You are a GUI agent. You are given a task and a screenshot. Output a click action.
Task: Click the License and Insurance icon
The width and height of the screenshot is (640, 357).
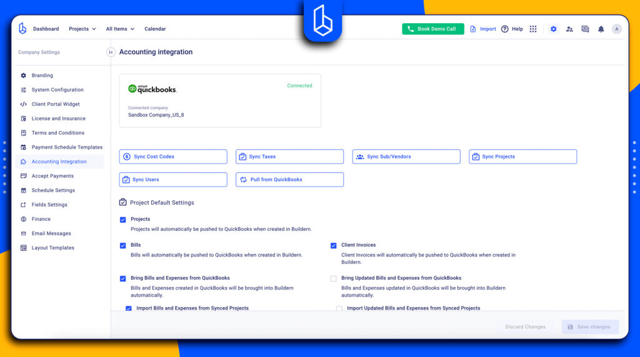coord(23,119)
